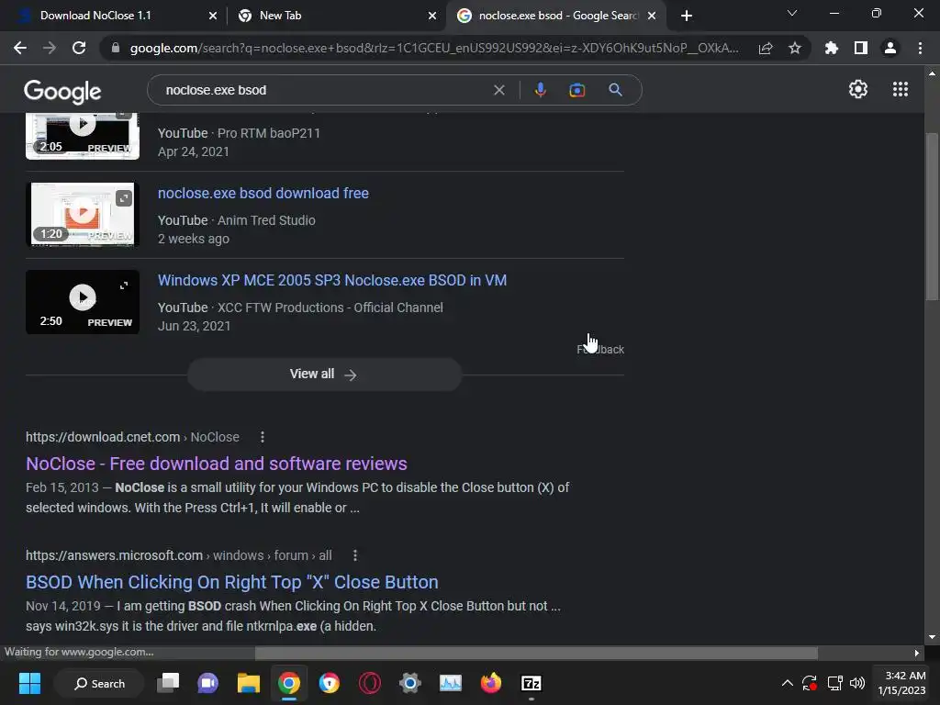
Task: Close the Google Search tab
Action: [652, 17]
